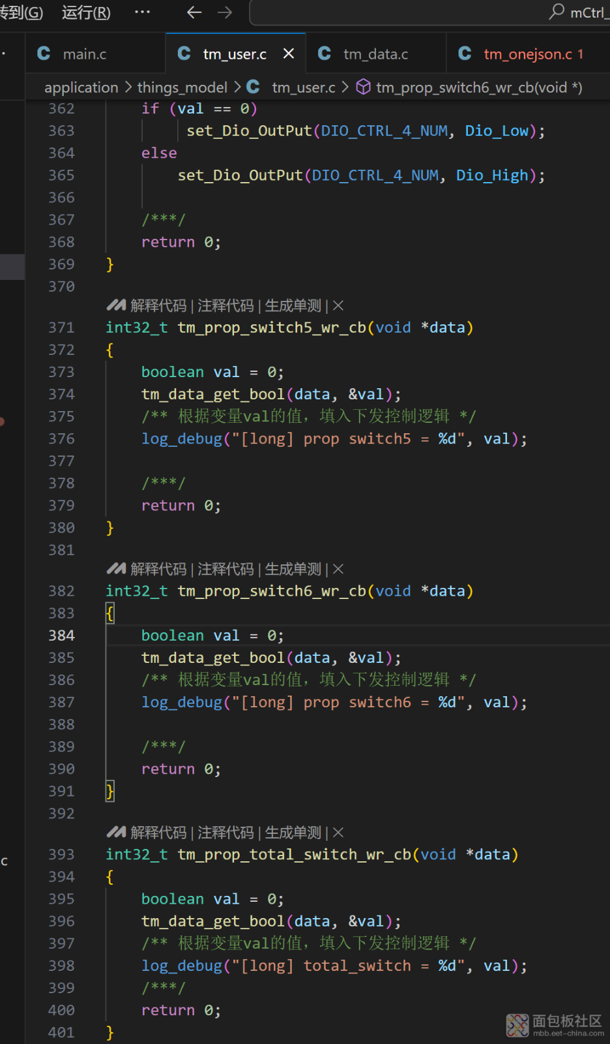Expand the things_model breadcrumb folder
Screen dimensions: 610x1044
click(x=182, y=87)
